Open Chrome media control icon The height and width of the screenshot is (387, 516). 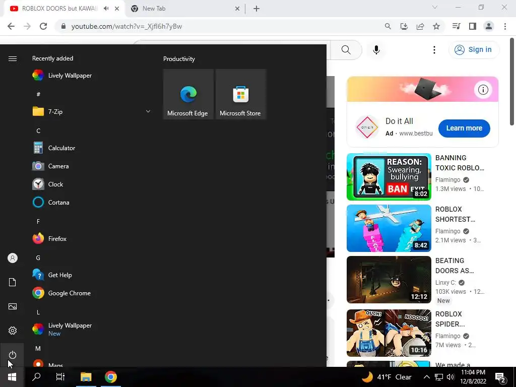pyautogui.click(x=456, y=26)
